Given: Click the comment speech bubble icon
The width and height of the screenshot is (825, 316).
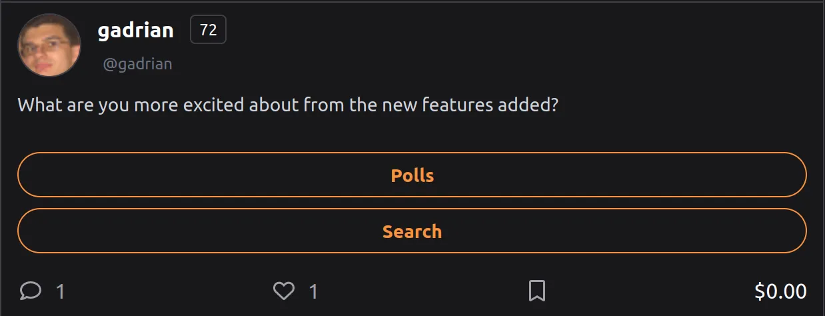Looking at the screenshot, I should [31, 291].
